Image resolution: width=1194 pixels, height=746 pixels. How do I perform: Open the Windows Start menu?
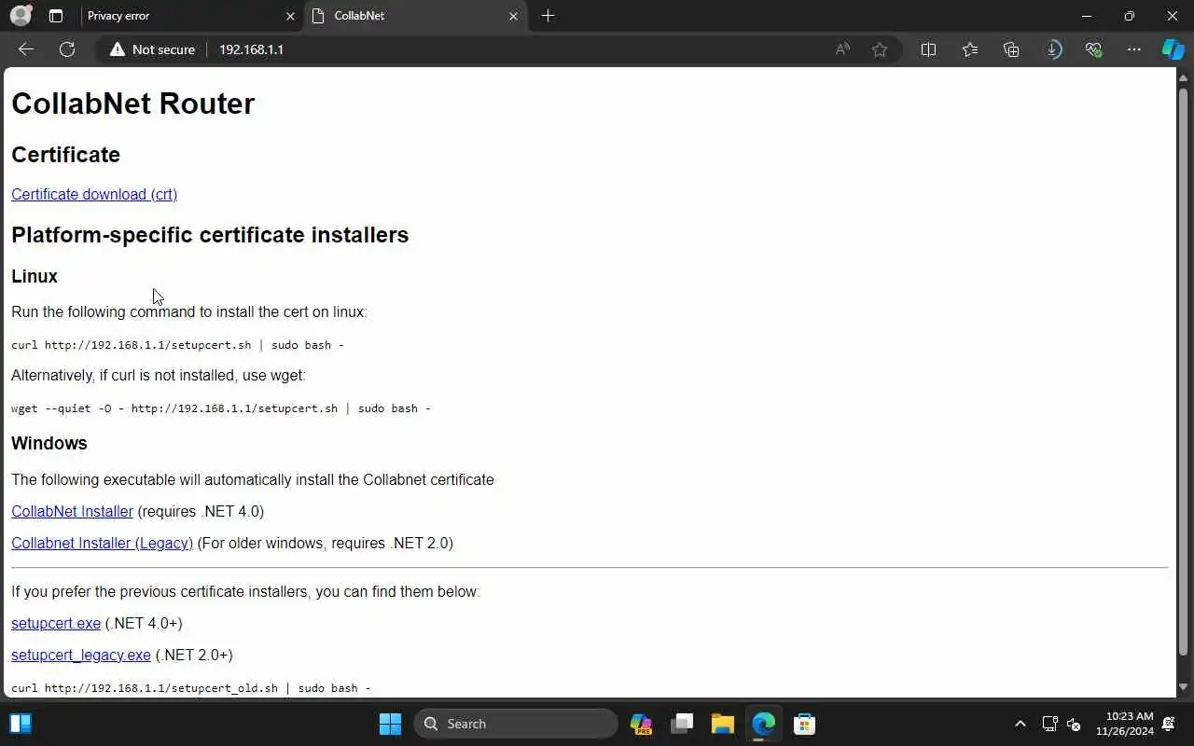390,724
